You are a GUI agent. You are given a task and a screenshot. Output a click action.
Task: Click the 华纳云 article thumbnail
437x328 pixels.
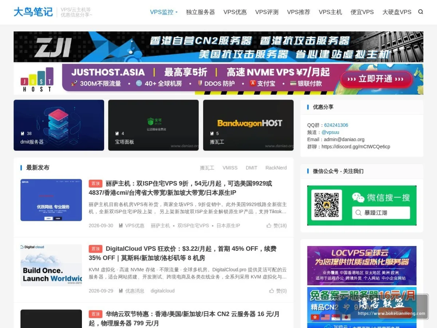pyautogui.click(x=51, y=319)
